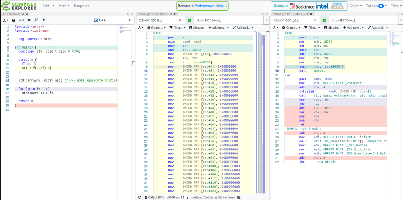Click the Templates link in navbar
Image resolution: width=403 pixels, height=200 pixels.
tap(81, 6)
